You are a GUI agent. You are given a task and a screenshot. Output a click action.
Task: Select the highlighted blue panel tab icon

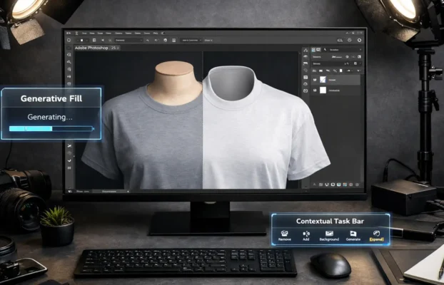[313, 50]
